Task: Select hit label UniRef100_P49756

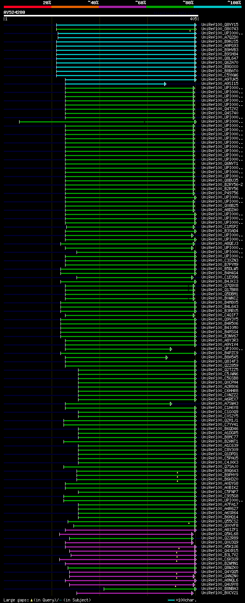Action: (220, 193)
